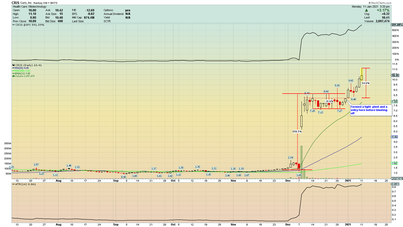Click the candlestick icon beside CRIS (Daily)
This screenshot has width=403, height=227.
pos(13,65)
